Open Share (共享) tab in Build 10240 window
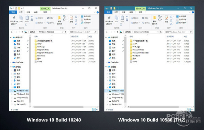Screen dimensions: 204x130 coord(28,12)
